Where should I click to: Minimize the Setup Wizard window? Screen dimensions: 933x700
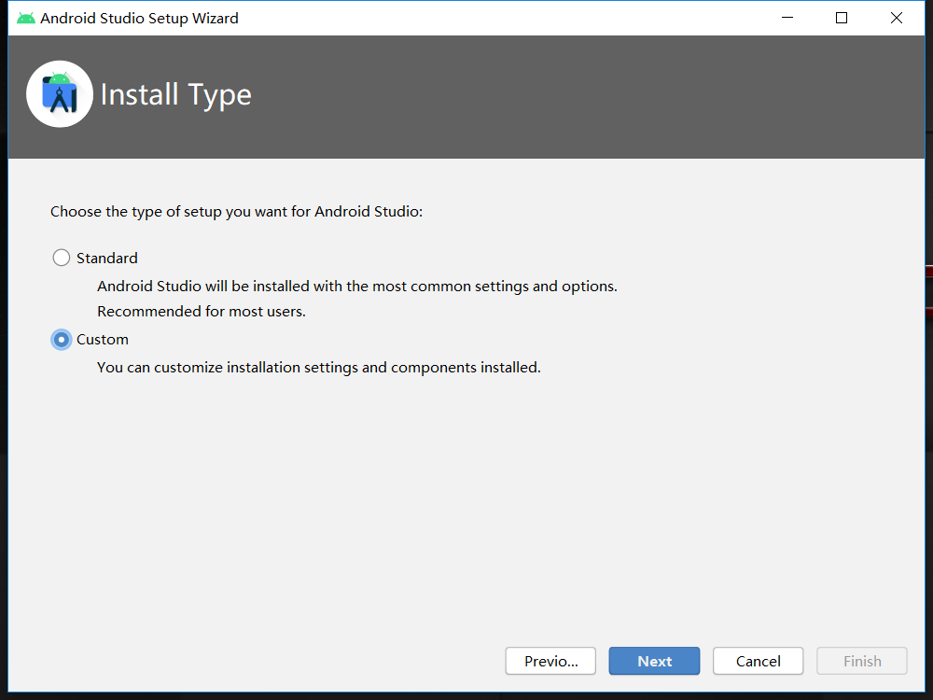tap(787, 18)
